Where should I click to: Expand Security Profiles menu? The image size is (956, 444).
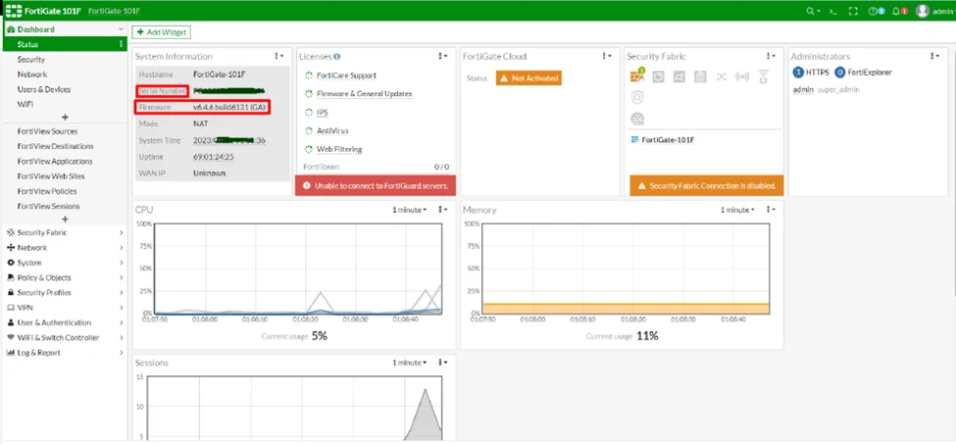pyautogui.click(x=64, y=292)
